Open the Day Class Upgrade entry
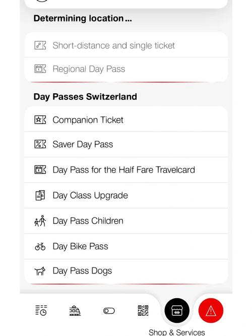 point(126,195)
